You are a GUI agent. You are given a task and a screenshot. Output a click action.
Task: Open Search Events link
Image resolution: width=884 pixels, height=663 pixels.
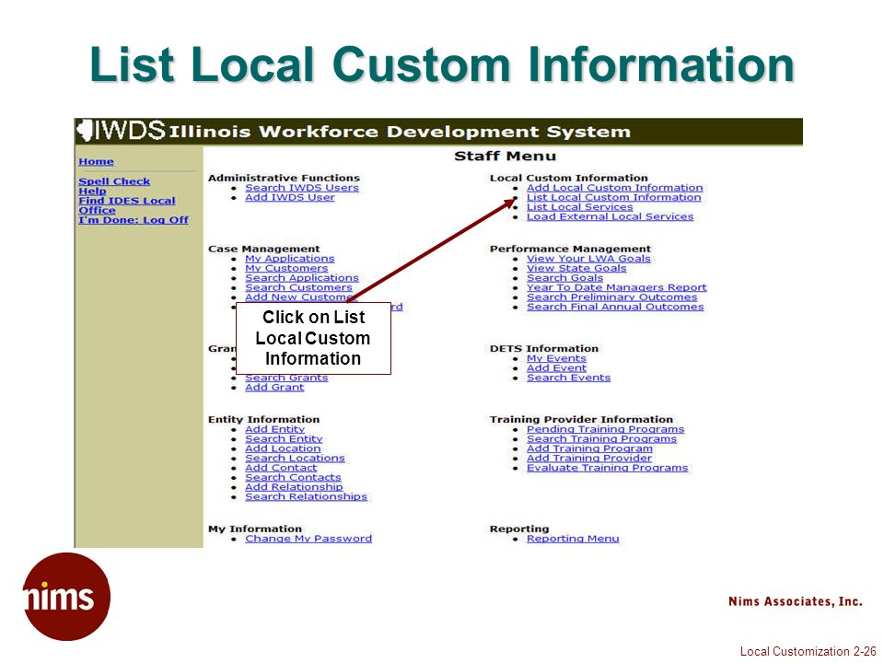pyautogui.click(x=568, y=378)
